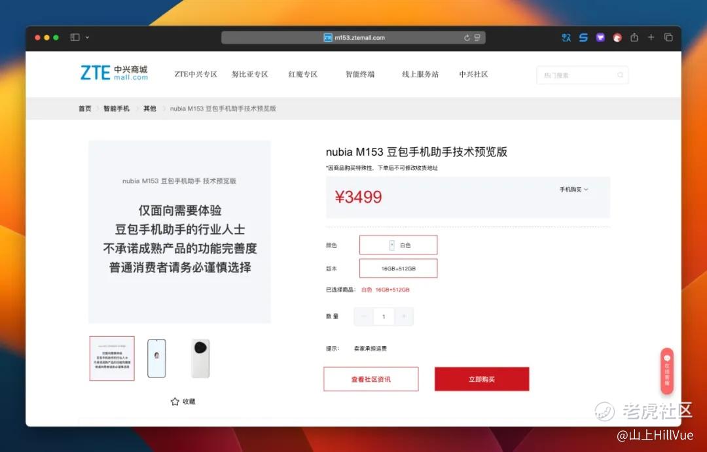This screenshot has width=707, height=452.
Task: Expand the 手机购买 dropdown
Action: click(x=573, y=190)
